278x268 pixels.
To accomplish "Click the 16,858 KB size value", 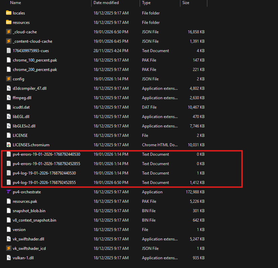I will (x=196, y=32).
